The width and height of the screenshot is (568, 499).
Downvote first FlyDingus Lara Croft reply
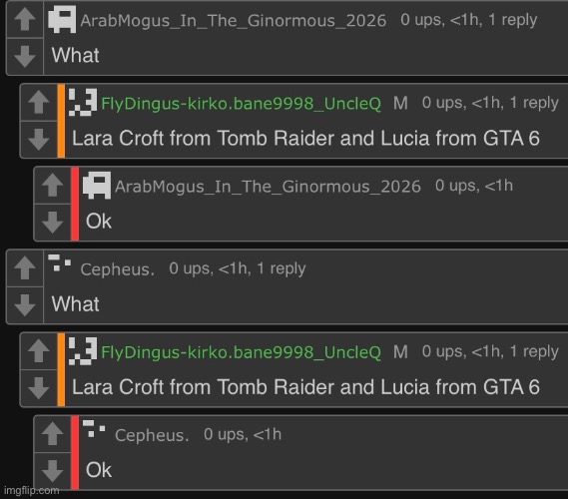[39, 140]
